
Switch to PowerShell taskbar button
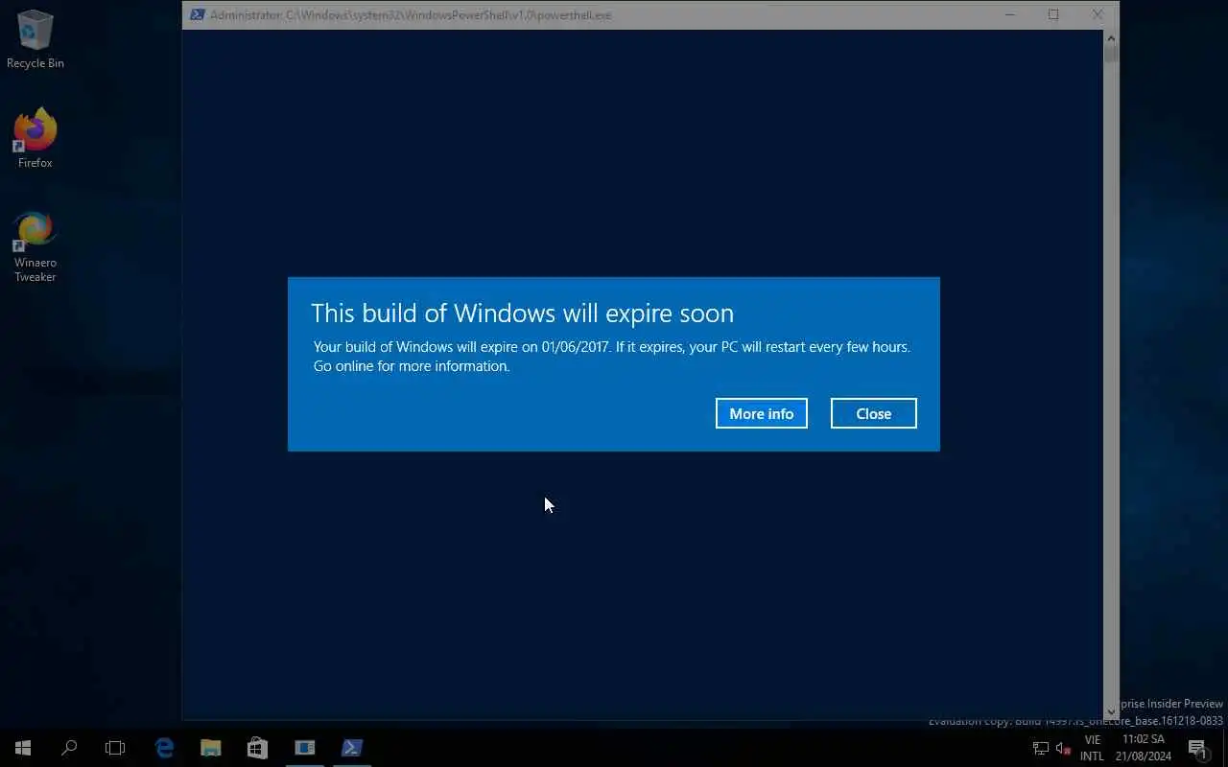pos(352,748)
